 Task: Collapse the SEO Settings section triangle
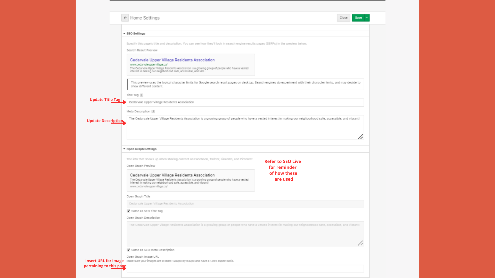tap(124, 33)
